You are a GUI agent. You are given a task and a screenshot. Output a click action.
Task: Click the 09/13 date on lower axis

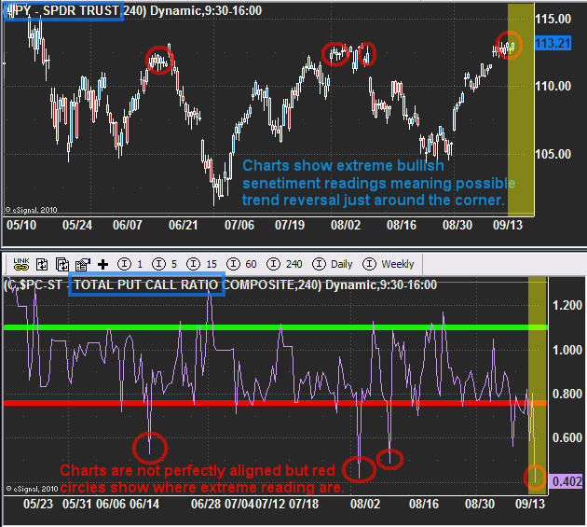(x=530, y=504)
